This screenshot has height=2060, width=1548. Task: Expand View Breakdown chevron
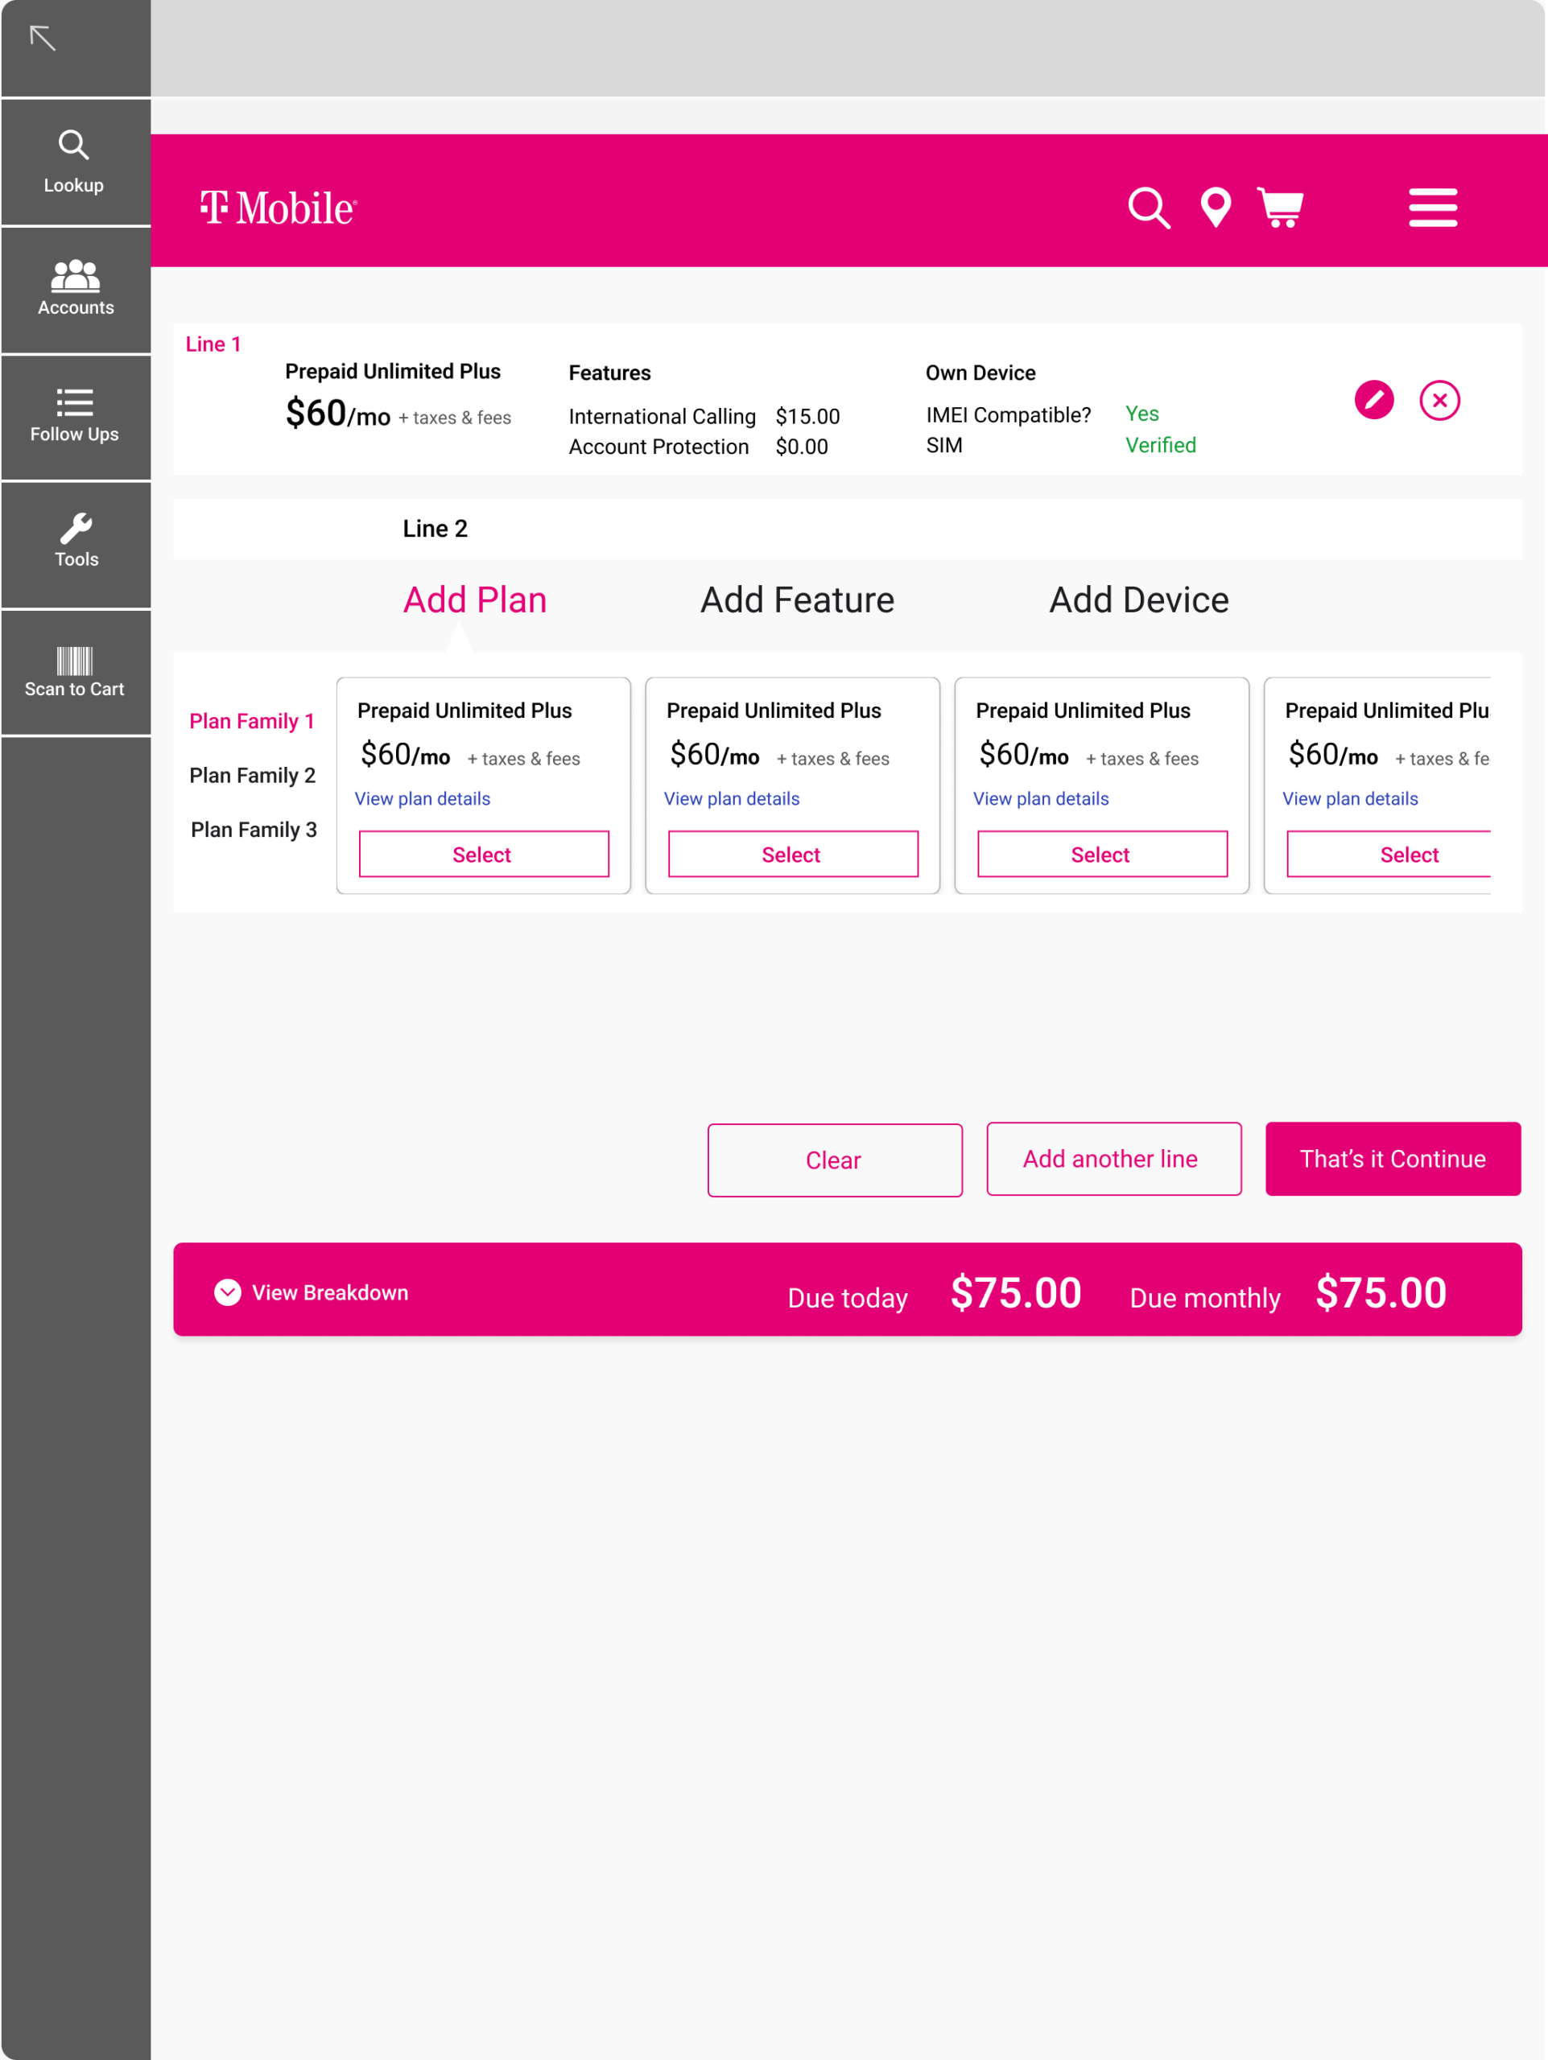(227, 1292)
